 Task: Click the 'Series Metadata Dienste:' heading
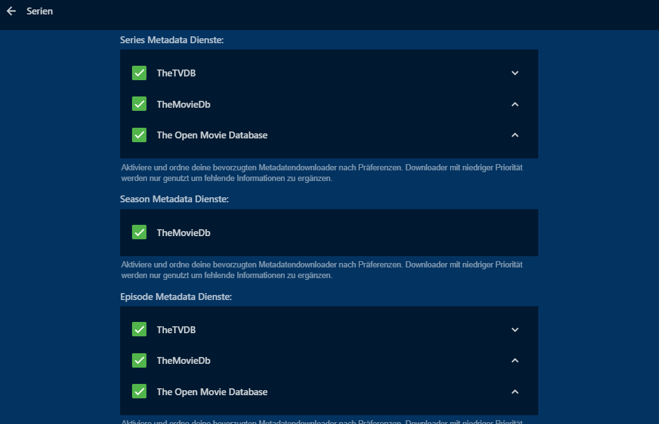point(172,40)
